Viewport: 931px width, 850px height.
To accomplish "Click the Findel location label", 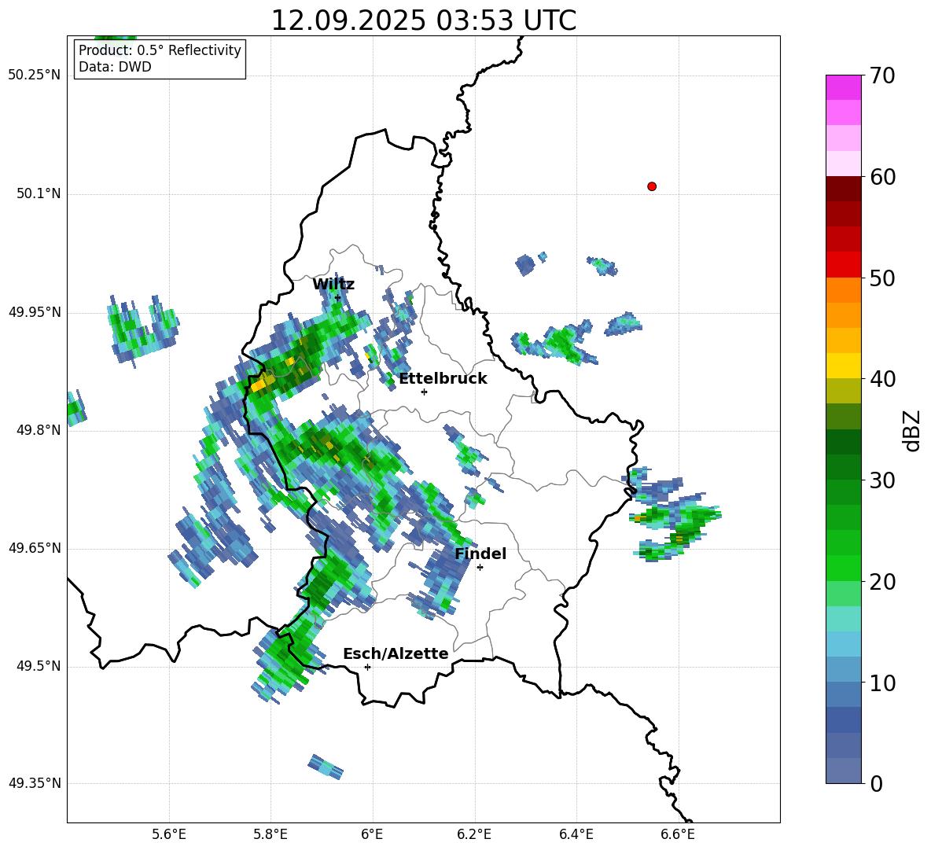I will [x=480, y=554].
